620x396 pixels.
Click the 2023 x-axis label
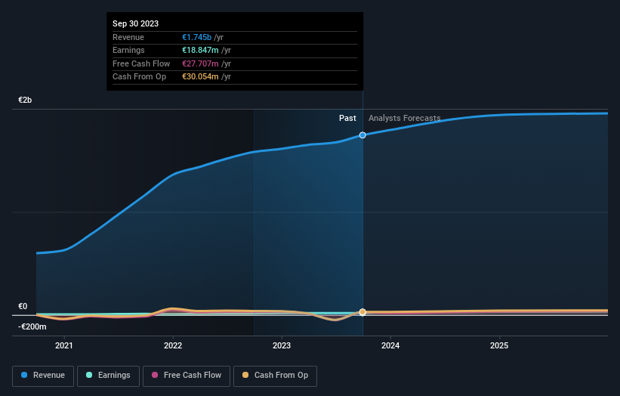282,346
